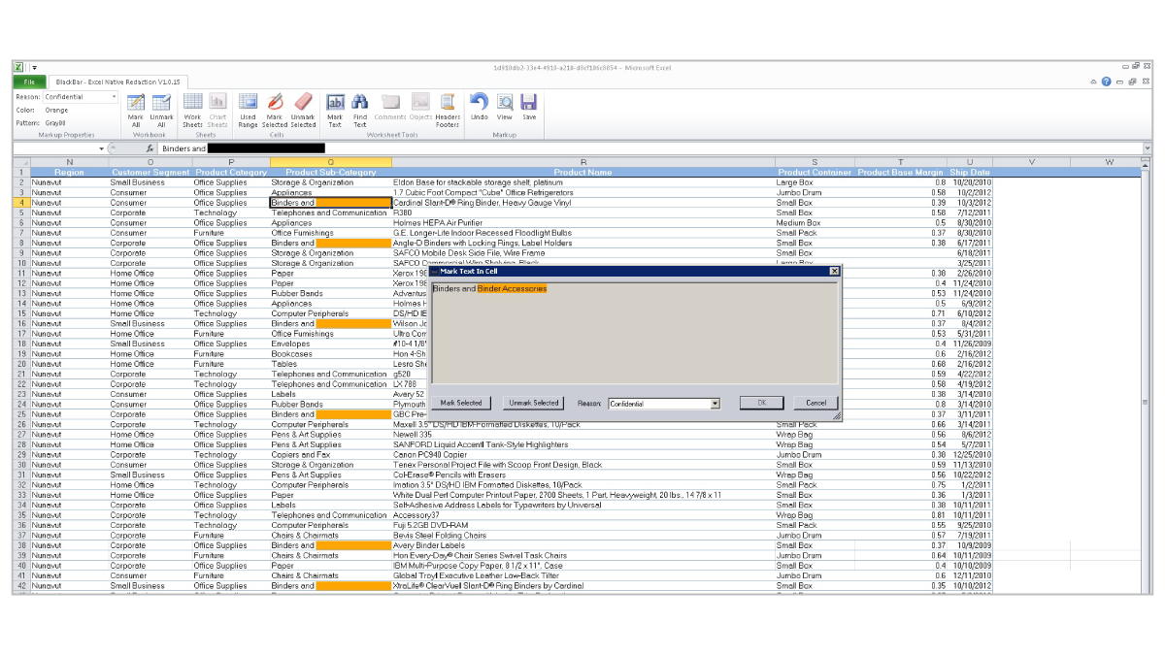Click Unmark All in Workbook group
Screen dimensions: 1165x655
(x=161, y=111)
